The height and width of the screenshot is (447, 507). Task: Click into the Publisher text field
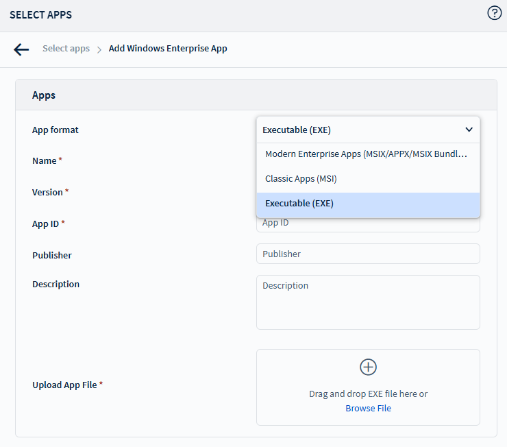368,254
